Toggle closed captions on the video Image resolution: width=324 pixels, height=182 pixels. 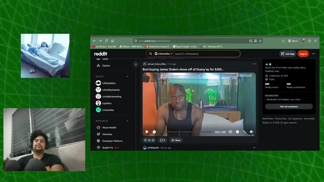point(230,132)
